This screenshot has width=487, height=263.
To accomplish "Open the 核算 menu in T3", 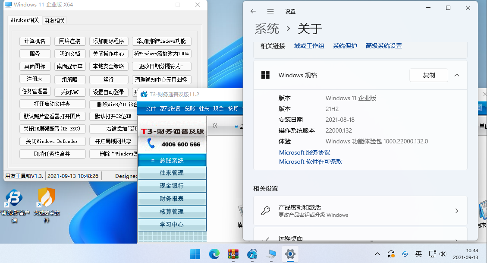I will tap(233, 108).
